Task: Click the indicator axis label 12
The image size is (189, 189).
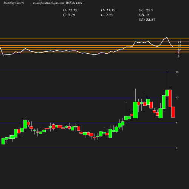Action: 180,45
